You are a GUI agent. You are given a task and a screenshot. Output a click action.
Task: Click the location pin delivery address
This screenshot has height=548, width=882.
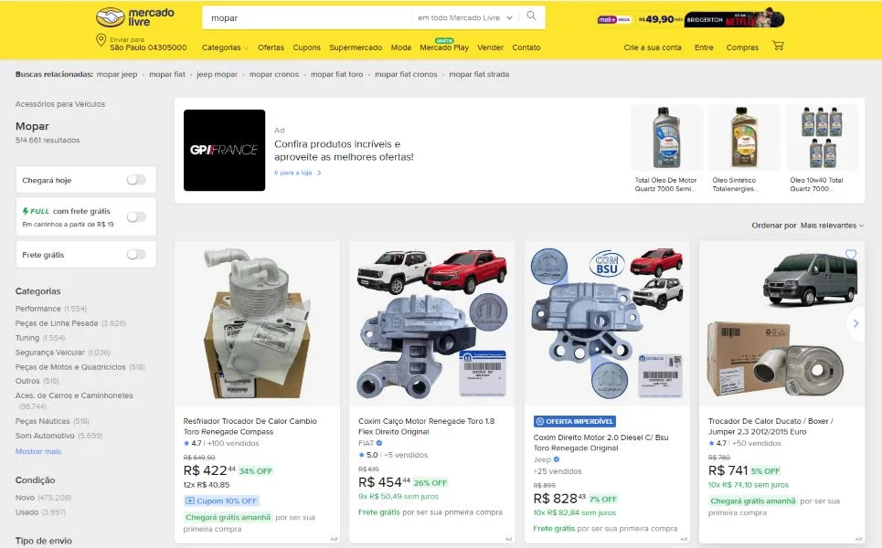pyautogui.click(x=142, y=44)
